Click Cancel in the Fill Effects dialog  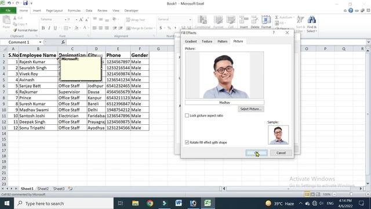281,153
